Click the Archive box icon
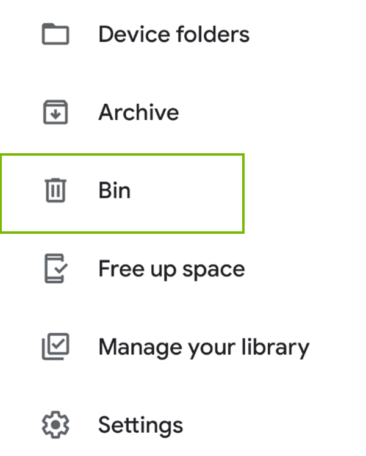Image resolution: width=366 pixels, height=456 pixels. coord(55,112)
